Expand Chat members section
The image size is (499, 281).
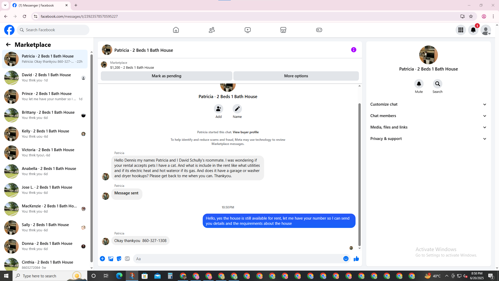point(428,116)
